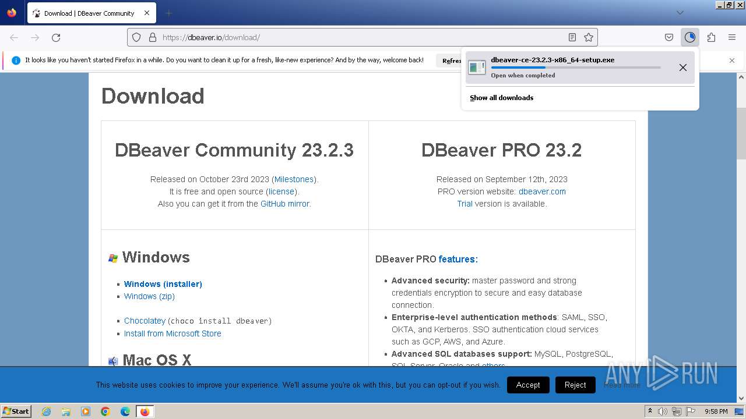Click the URL address bar field

361,37
